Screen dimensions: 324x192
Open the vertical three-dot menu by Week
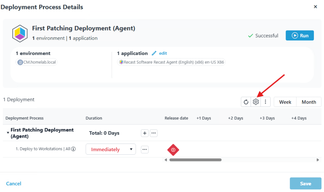click(x=265, y=102)
